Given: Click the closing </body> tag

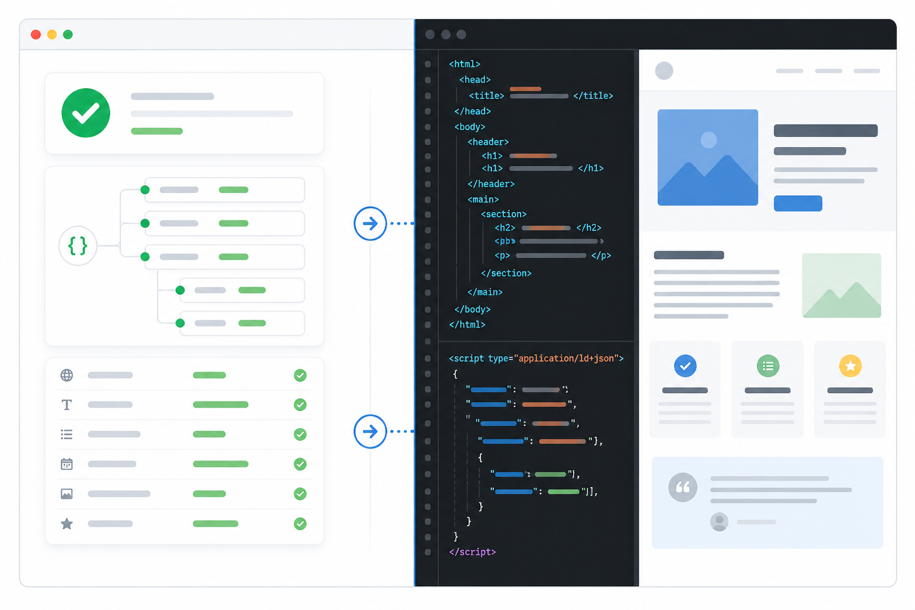Looking at the screenshot, I should 472,309.
